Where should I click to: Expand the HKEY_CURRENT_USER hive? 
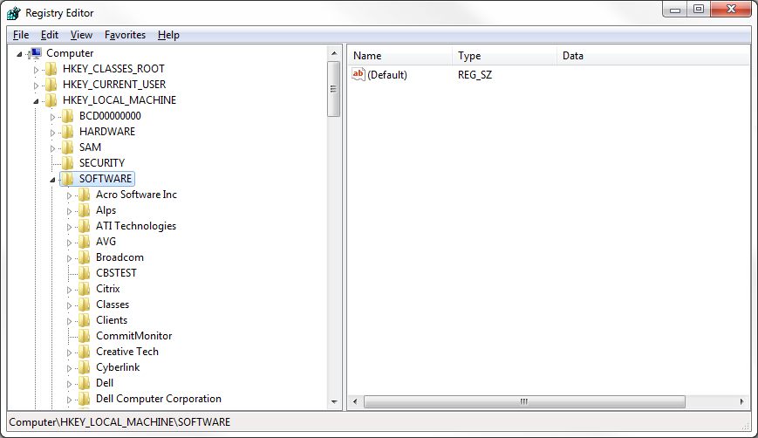[x=36, y=86]
